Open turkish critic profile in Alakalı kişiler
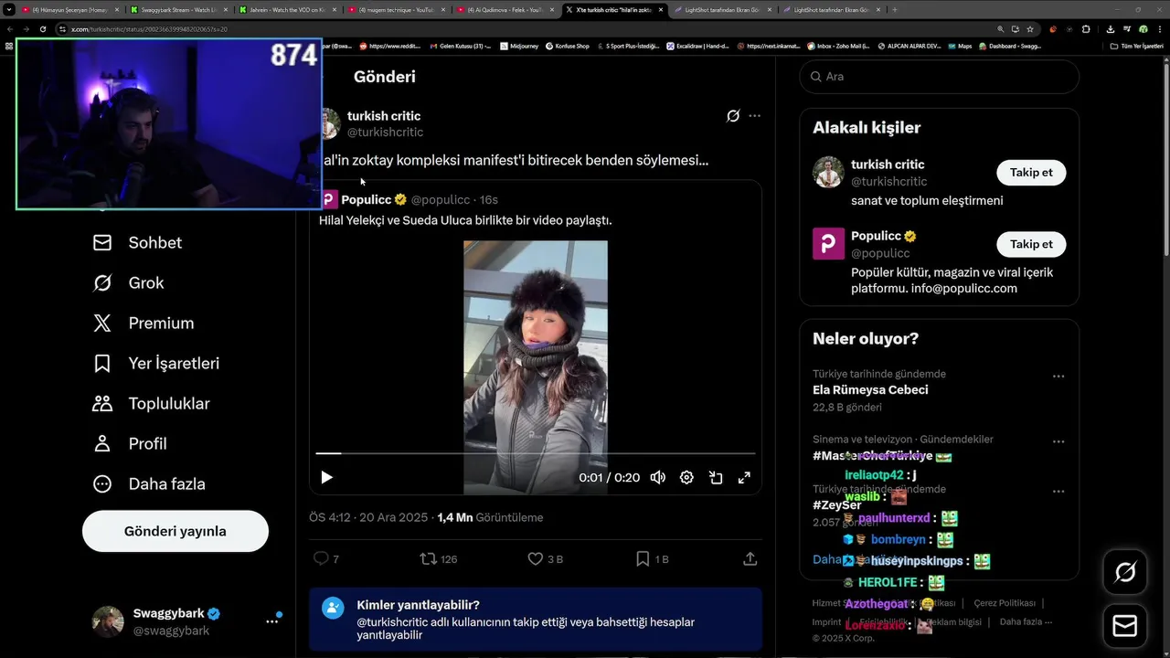The width and height of the screenshot is (1170, 658). (888, 164)
